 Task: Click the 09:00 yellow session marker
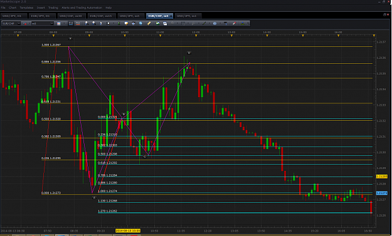click(x=89, y=36)
